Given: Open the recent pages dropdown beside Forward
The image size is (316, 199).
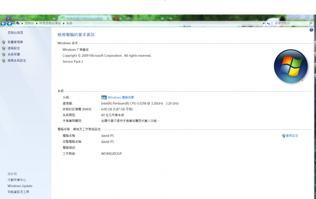Looking at the screenshot, I should (x=14, y=24).
